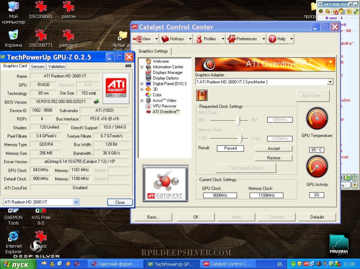
Task: Switch to the Одесский форум taskbar button
Action: coord(116,264)
